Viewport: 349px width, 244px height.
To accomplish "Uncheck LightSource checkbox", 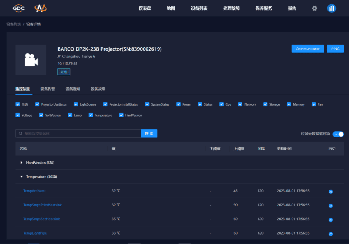I will point(76,104).
